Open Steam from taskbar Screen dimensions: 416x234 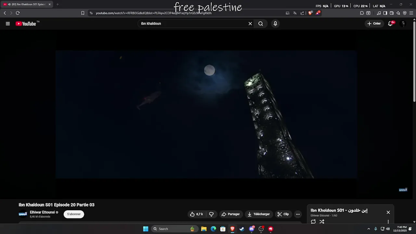click(242, 229)
